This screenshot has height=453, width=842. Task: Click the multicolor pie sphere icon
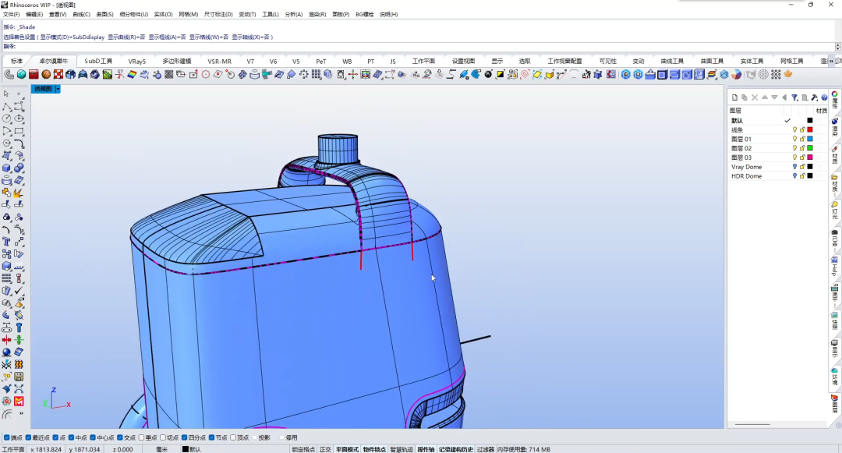(737, 75)
